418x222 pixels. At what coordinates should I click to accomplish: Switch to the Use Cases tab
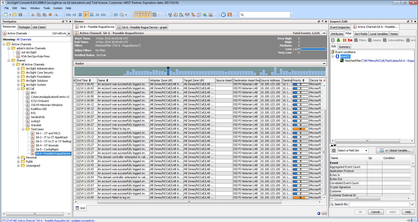click(39, 27)
